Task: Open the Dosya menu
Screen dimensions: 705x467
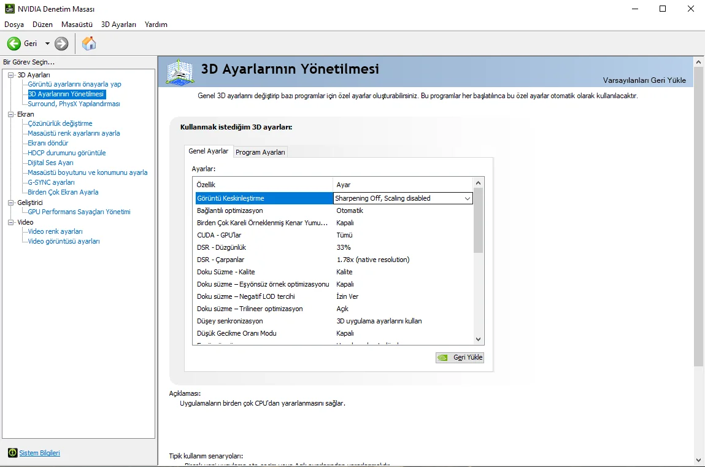Action: click(14, 25)
